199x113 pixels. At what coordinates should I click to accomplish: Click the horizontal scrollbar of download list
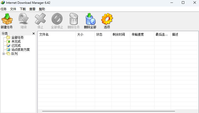click(108, 111)
